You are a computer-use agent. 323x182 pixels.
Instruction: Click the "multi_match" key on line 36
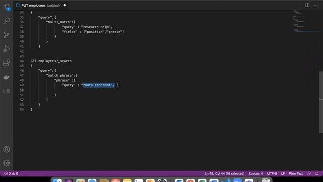(59, 22)
